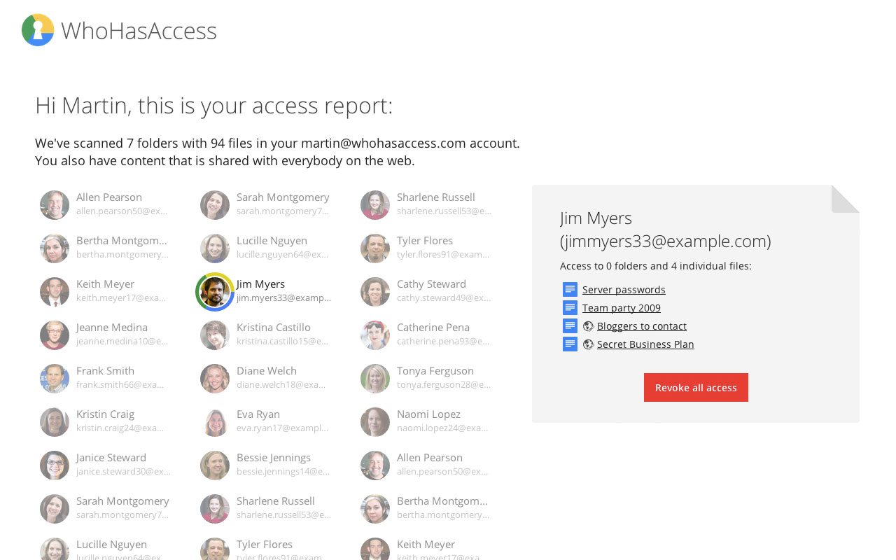This screenshot has width=896, height=560.
Task: Click Allen Pearson's profile picture
Action: tap(54, 205)
